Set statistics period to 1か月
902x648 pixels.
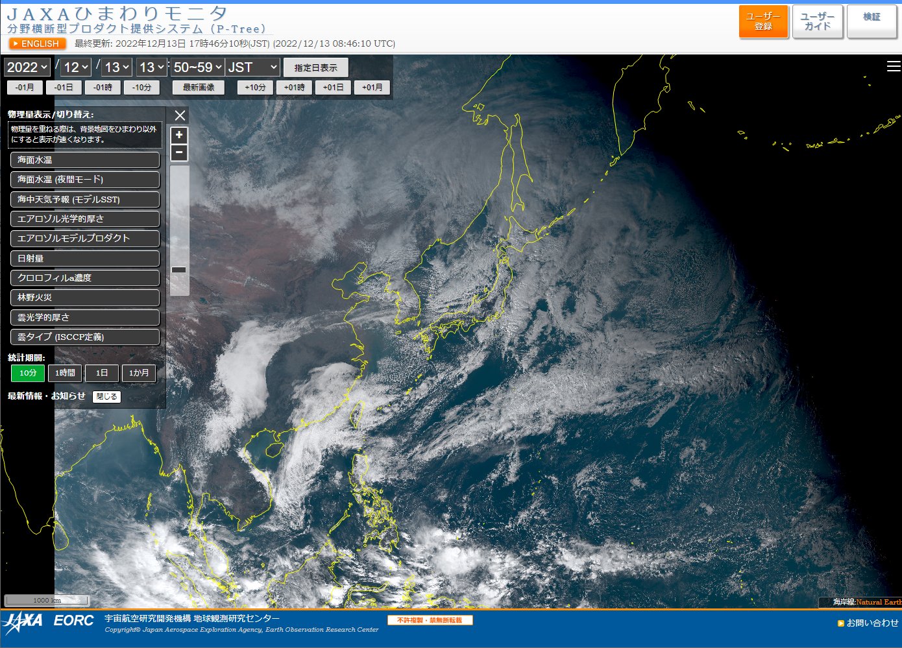(139, 373)
